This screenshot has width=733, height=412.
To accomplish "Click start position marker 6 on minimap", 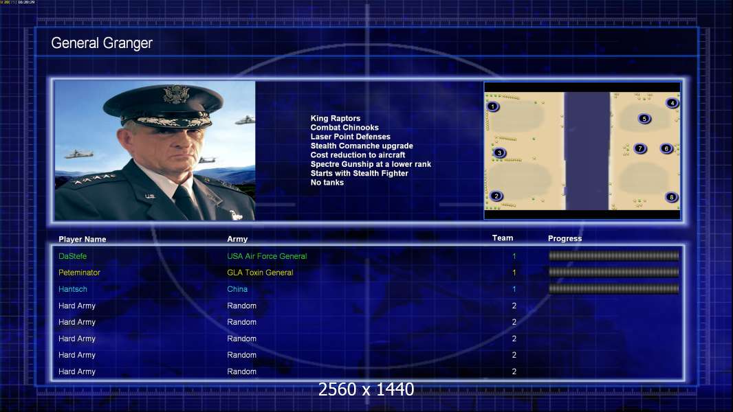I will pos(666,148).
